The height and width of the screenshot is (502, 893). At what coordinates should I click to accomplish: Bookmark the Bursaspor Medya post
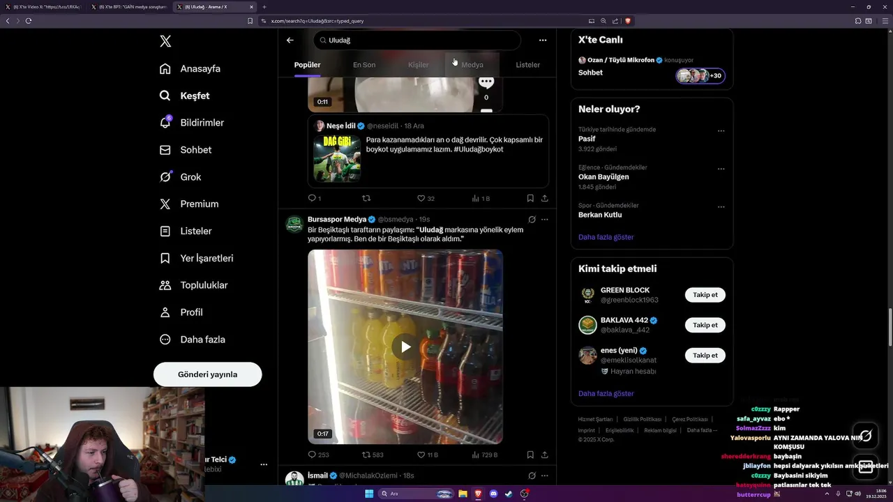[530, 455]
